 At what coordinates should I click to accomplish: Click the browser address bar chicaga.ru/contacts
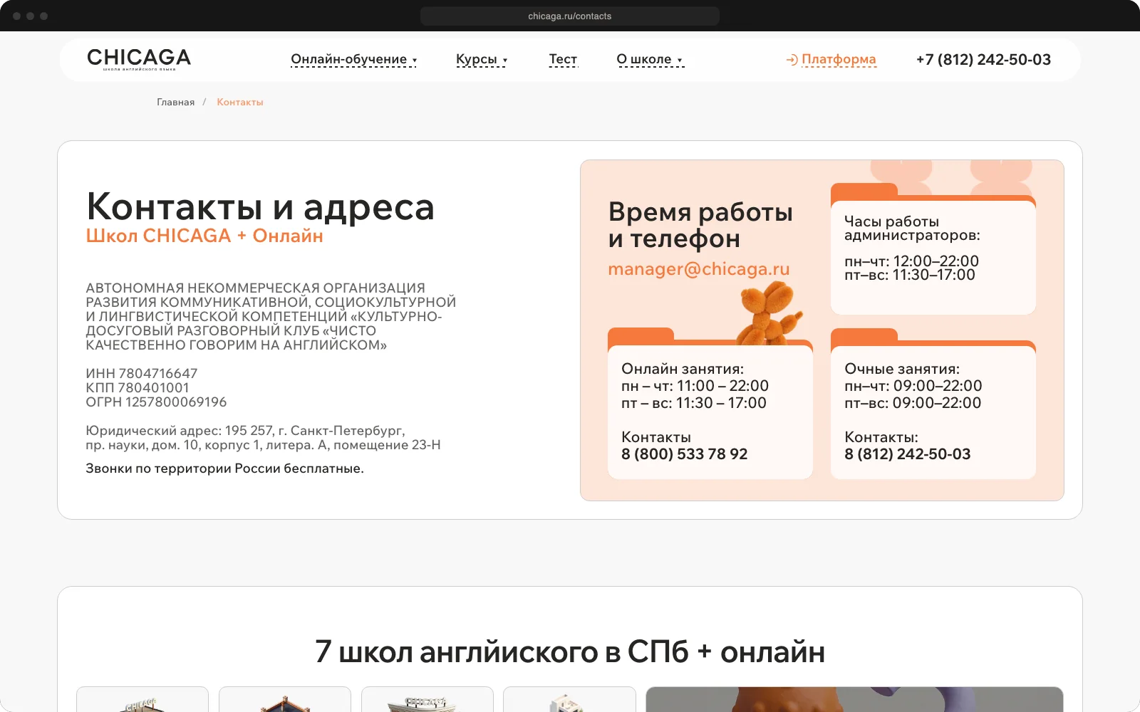click(x=570, y=16)
